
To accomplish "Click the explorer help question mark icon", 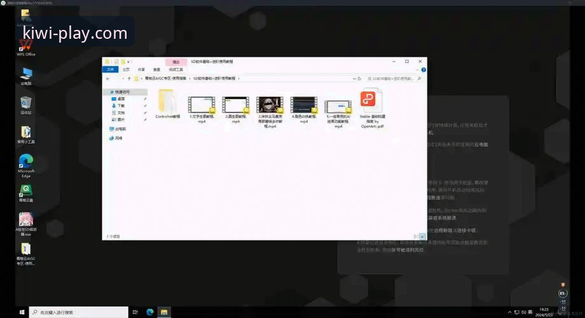I will [x=423, y=70].
